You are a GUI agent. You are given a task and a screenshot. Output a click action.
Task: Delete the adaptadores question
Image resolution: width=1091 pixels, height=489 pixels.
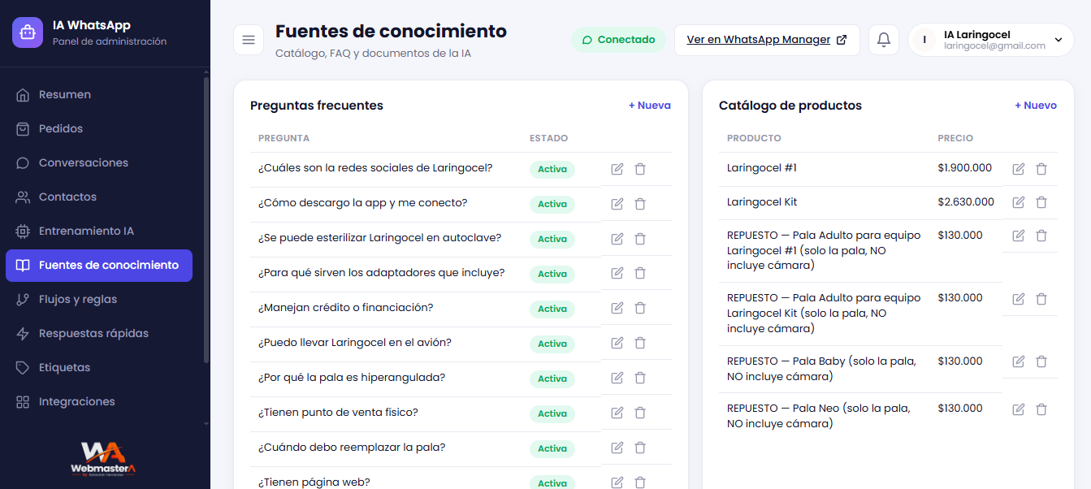click(x=640, y=274)
